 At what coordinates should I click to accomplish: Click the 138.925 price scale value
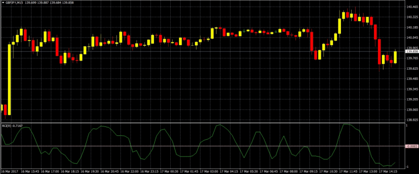(x=411, y=120)
